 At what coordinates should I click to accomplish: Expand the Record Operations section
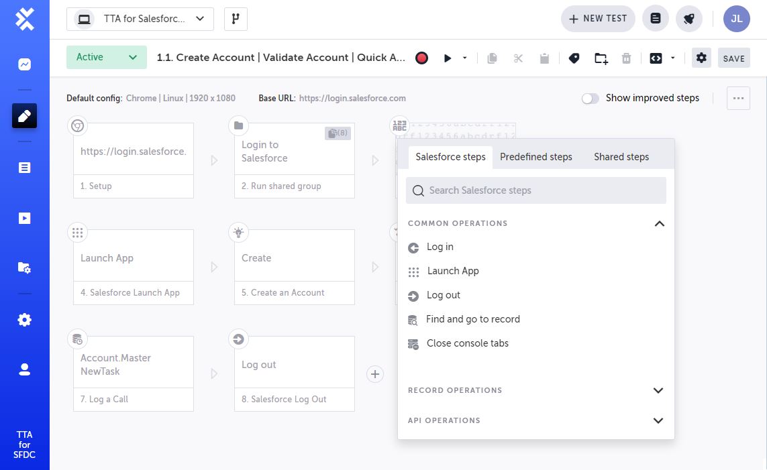(658, 390)
